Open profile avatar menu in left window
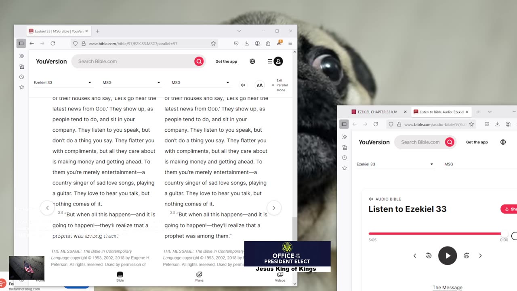The width and height of the screenshot is (517, 291). (x=278, y=61)
